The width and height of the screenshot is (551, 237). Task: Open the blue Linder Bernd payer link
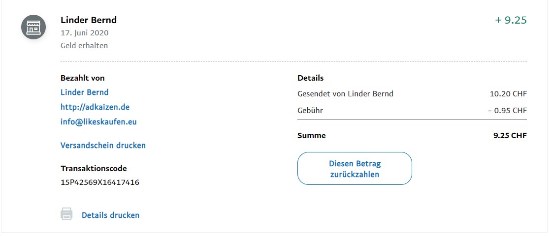84,92
